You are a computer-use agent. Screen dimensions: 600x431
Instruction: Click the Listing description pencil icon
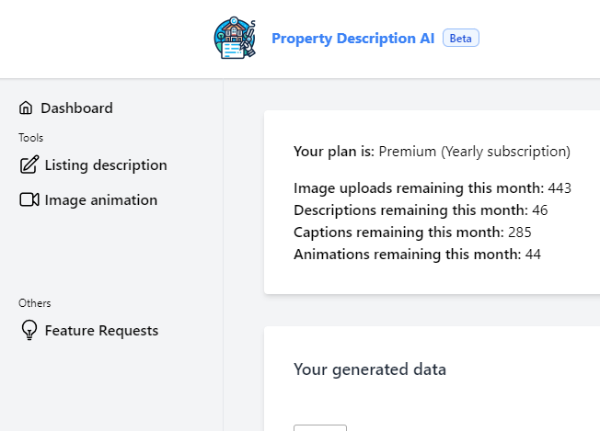[x=29, y=165]
